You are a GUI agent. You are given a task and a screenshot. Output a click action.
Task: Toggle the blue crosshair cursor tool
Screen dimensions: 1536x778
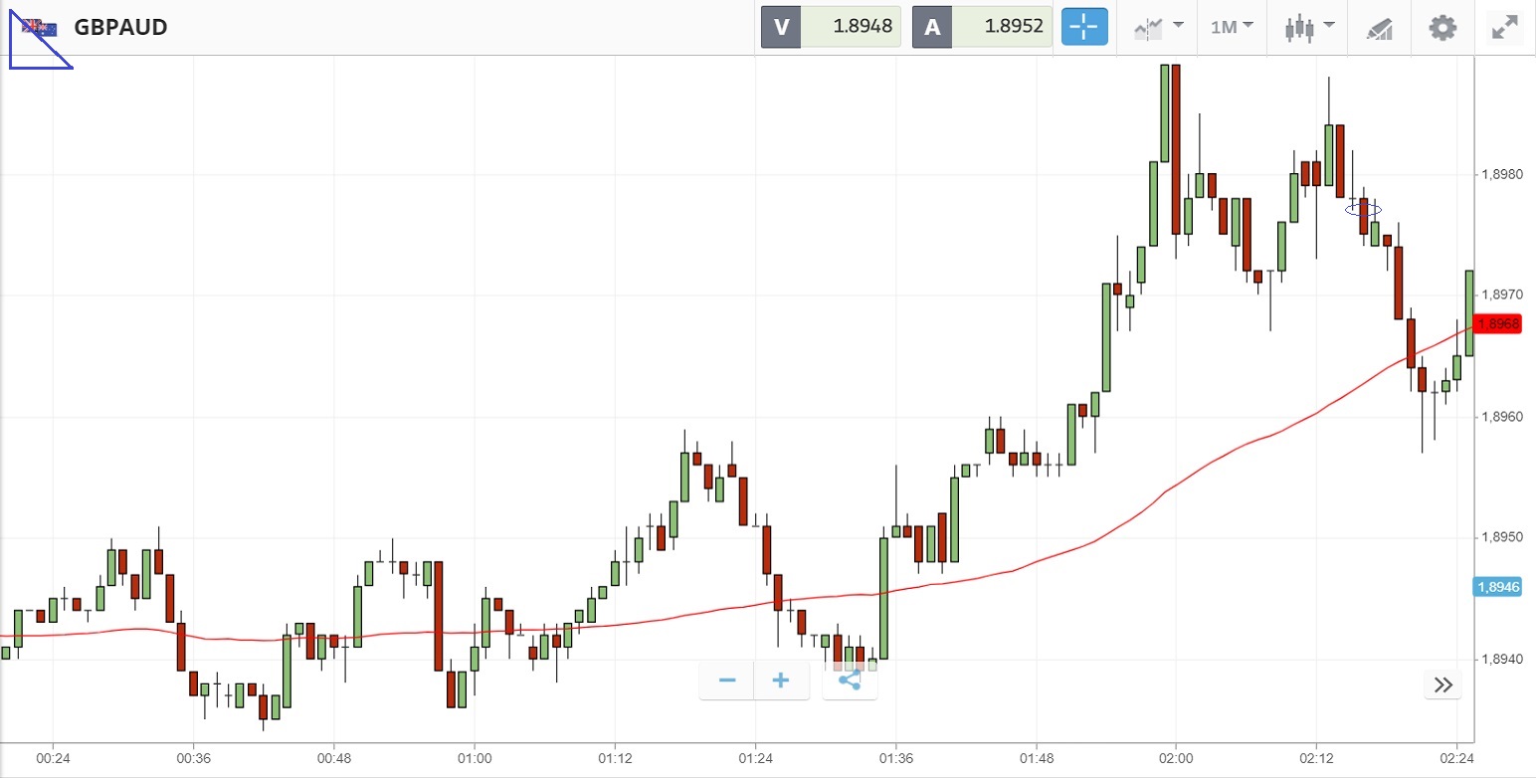click(1083, 27)
